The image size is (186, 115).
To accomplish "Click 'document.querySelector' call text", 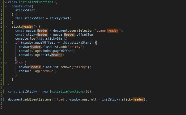I will pyautogui.click(x=73, y=30).
